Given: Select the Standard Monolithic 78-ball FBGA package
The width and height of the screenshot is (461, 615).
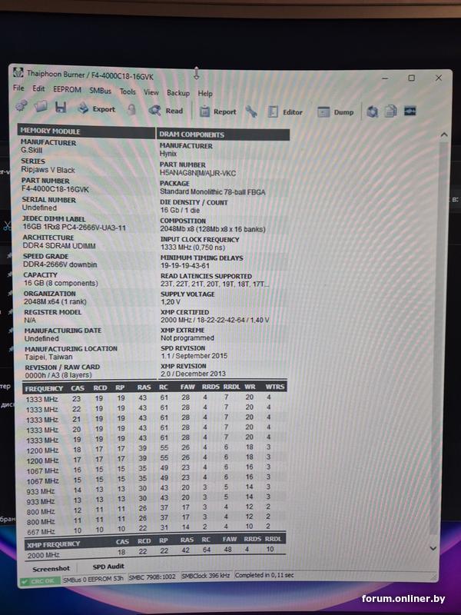Looking at the screenshot, I should tap(213, 191).
